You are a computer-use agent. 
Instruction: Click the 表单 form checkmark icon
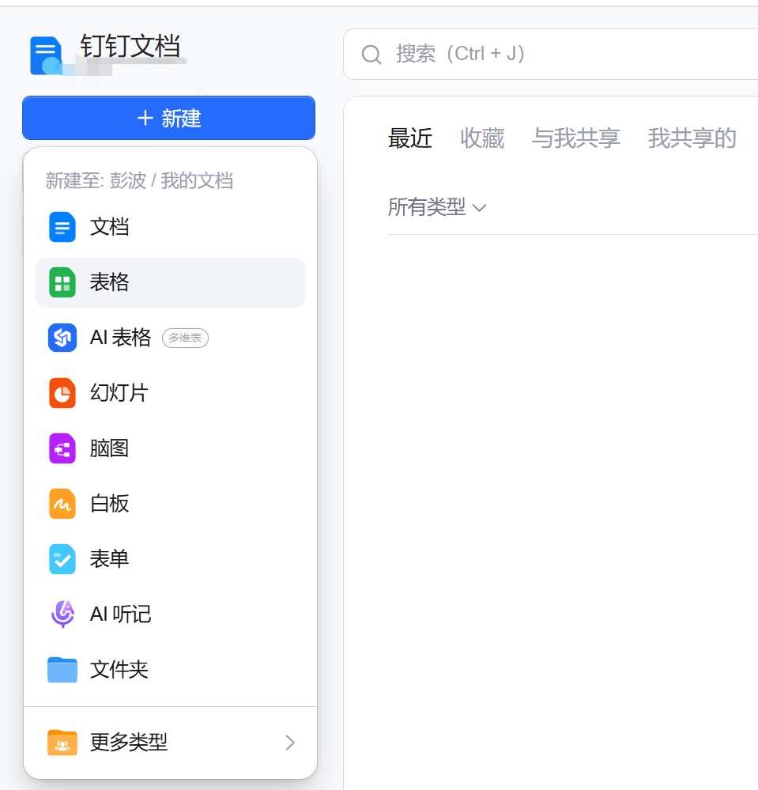pos(62,559)
